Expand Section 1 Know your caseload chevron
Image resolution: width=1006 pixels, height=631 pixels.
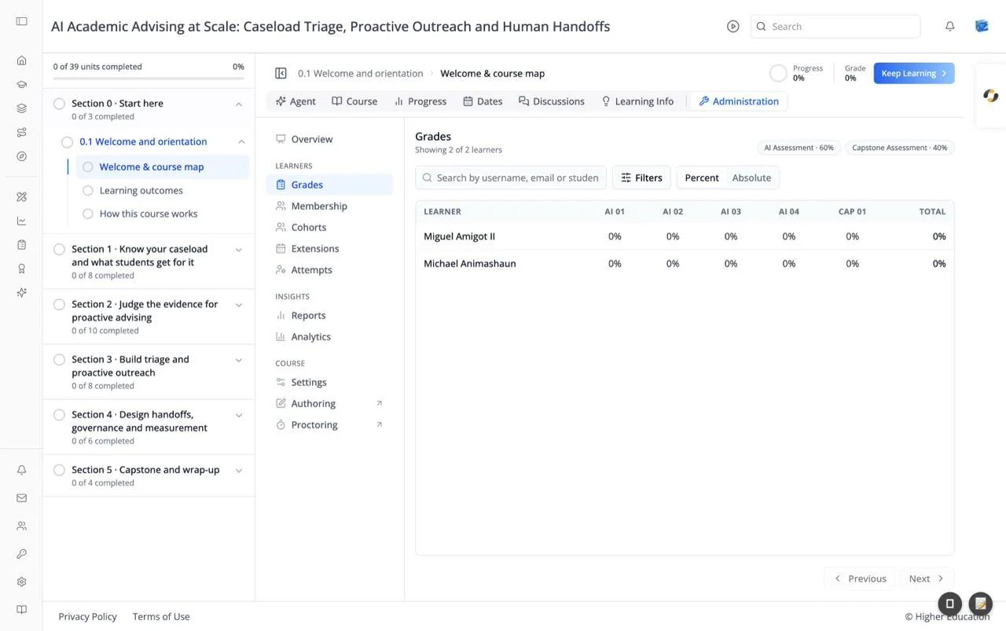pos(239,250)
